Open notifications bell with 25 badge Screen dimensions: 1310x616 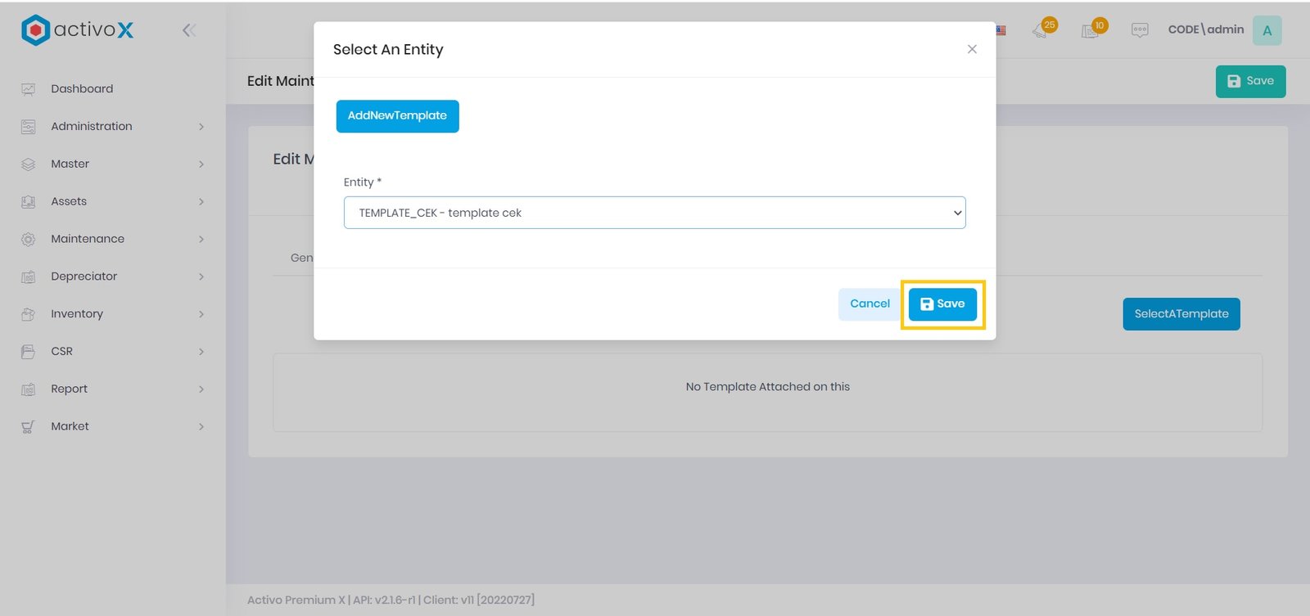[1041, 30]
